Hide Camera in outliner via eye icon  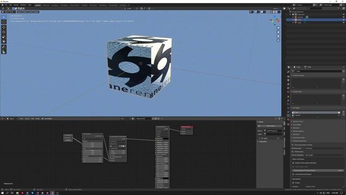344,17
